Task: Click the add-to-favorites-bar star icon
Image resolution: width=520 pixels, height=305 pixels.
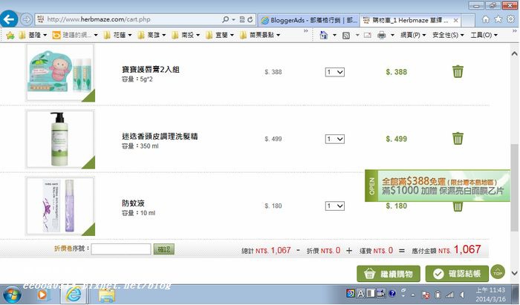Action: tap(10, 35)
